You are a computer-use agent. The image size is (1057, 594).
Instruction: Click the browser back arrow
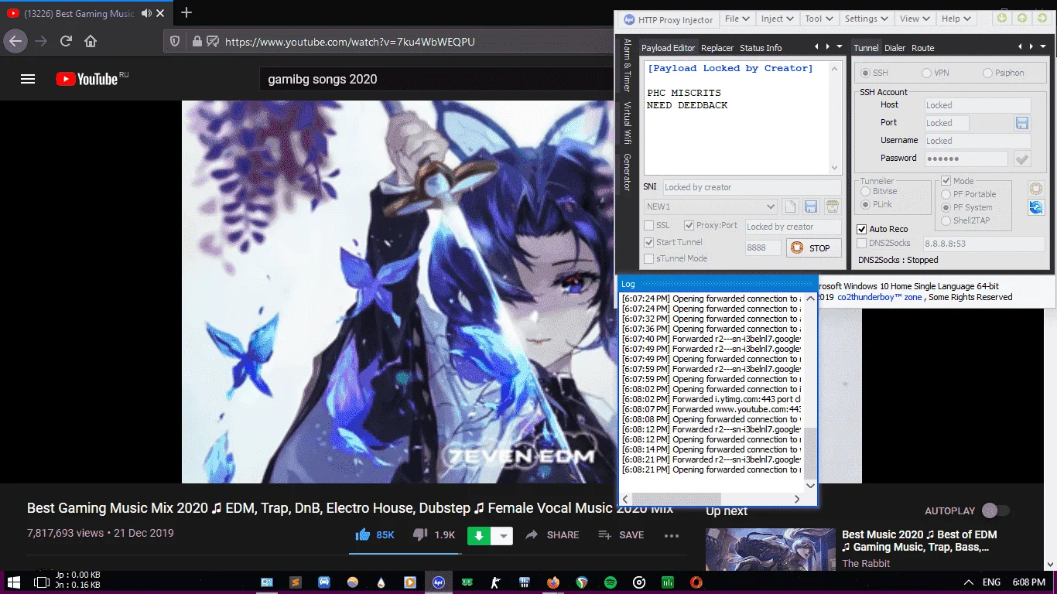coord(16,41)
